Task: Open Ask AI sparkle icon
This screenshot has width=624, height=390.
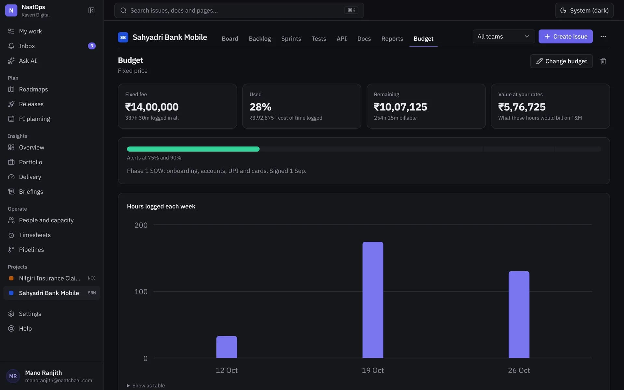Action: point(11,61)
